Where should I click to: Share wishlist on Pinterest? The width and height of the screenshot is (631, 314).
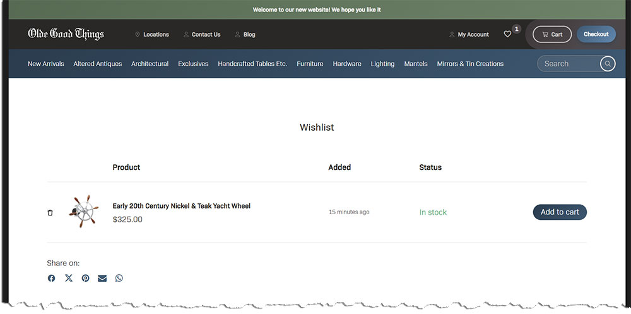[x=85, y=278]
